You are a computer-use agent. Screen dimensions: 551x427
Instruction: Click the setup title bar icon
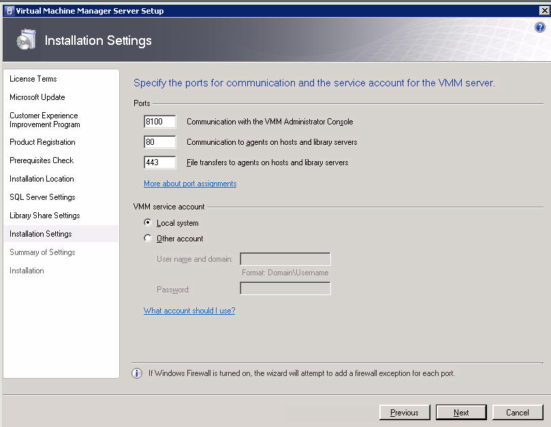[10, 10]
